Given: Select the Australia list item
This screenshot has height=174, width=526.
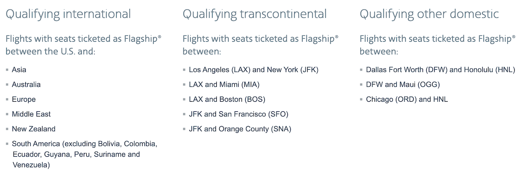Looking at the screenshot, I should [26, 84].
